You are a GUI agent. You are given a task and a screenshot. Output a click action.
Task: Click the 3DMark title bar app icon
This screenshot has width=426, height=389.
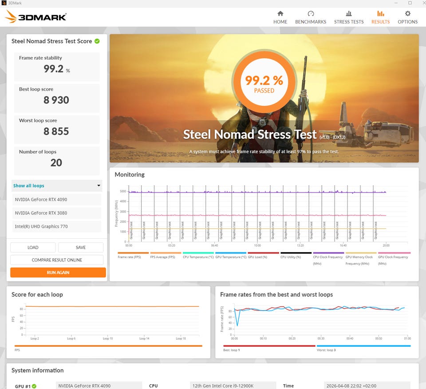pyautogui.click(x=4, y=3)
